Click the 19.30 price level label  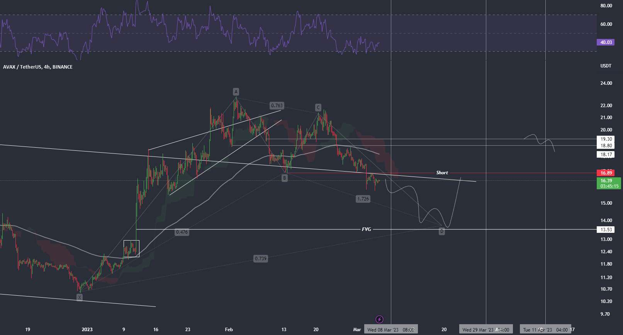pos(606,139)
